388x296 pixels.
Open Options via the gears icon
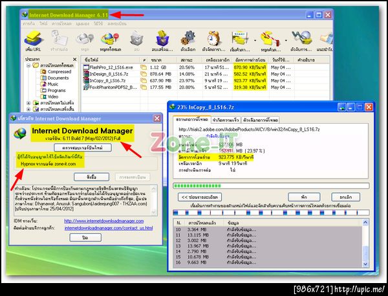[188, 38]
